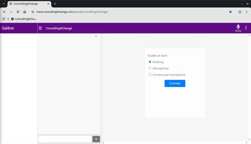Viewport: 251px width, 144px height.
Task: Reload the page
Action: click(18, 12)
